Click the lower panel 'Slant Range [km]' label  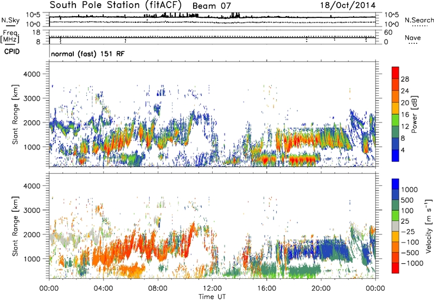15,226
